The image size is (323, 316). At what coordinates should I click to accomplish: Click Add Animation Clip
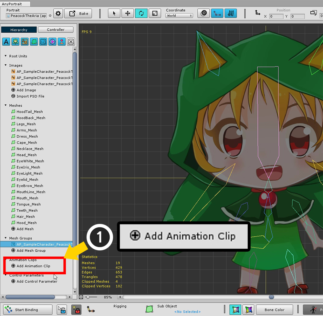31,266
